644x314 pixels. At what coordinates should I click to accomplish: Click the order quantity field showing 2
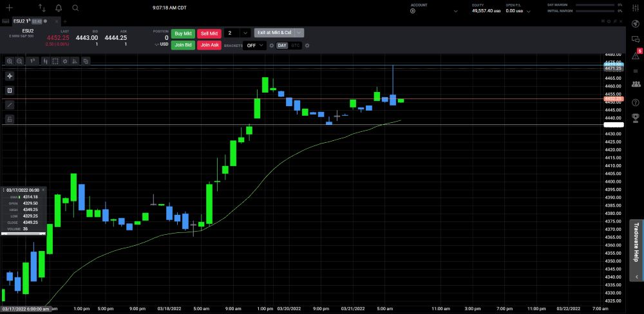tap(232, 33)
